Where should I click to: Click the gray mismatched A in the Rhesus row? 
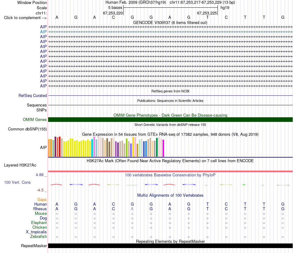coord(132,209)
